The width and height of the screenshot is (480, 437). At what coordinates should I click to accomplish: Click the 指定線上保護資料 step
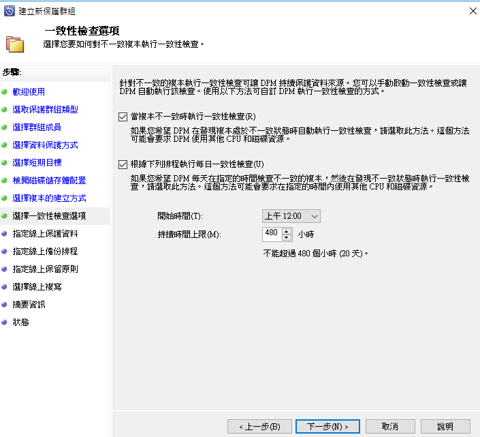point(46,234)
